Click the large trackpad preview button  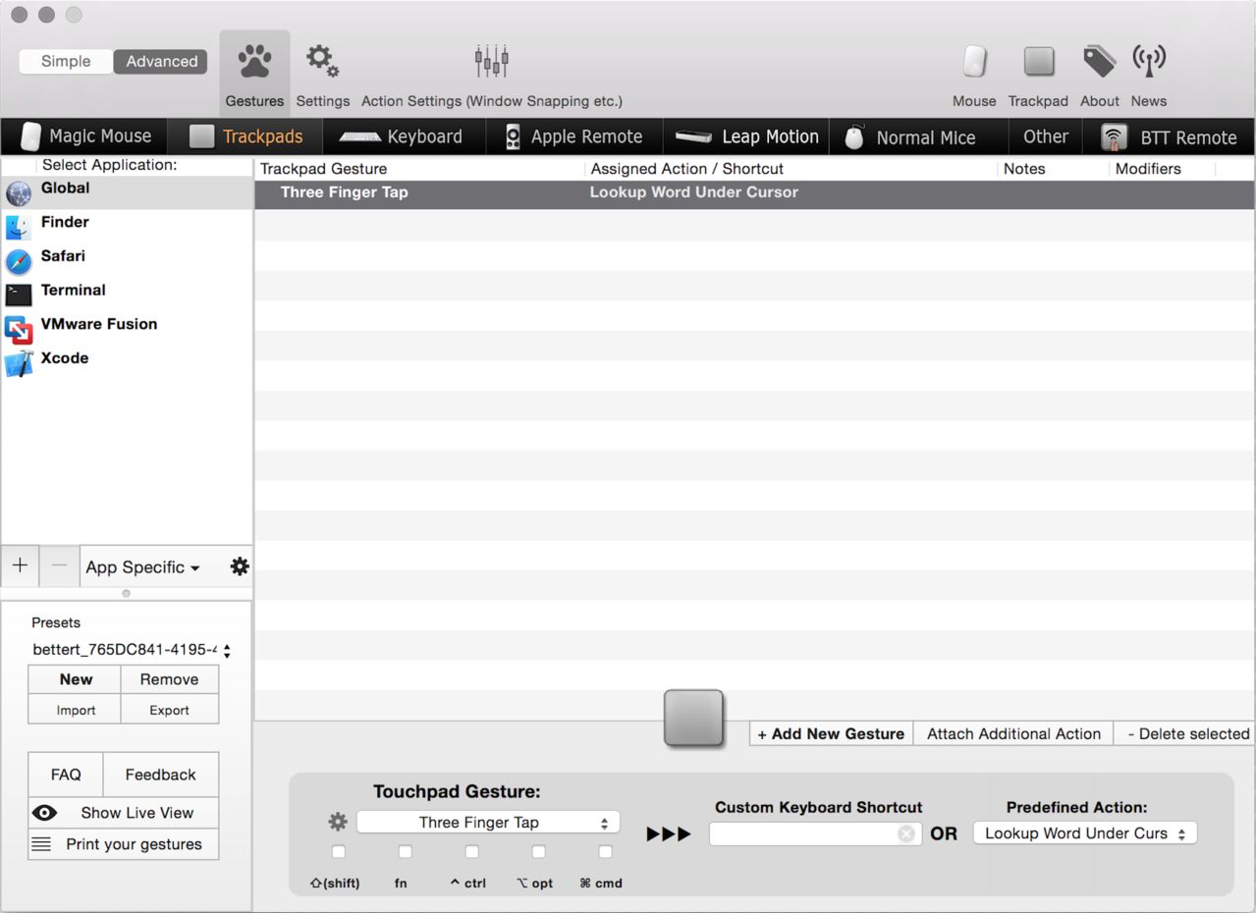click(693, 719)
